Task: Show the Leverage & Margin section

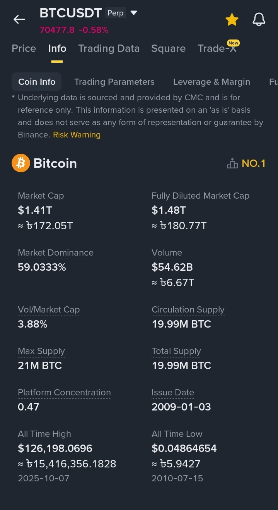Action: point(211,82)
